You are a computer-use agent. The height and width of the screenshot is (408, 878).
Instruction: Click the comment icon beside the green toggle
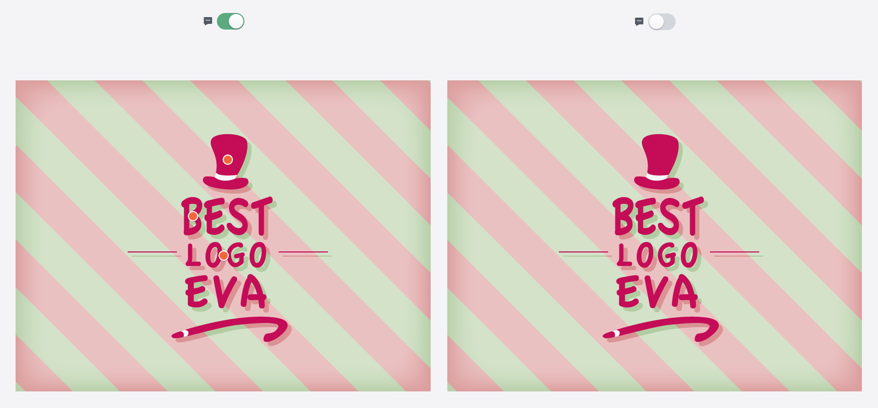(208, 21)
